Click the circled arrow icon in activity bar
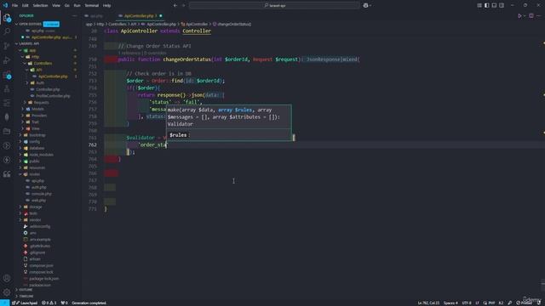The width and height of the screenshot is (545, 306). 7,145
